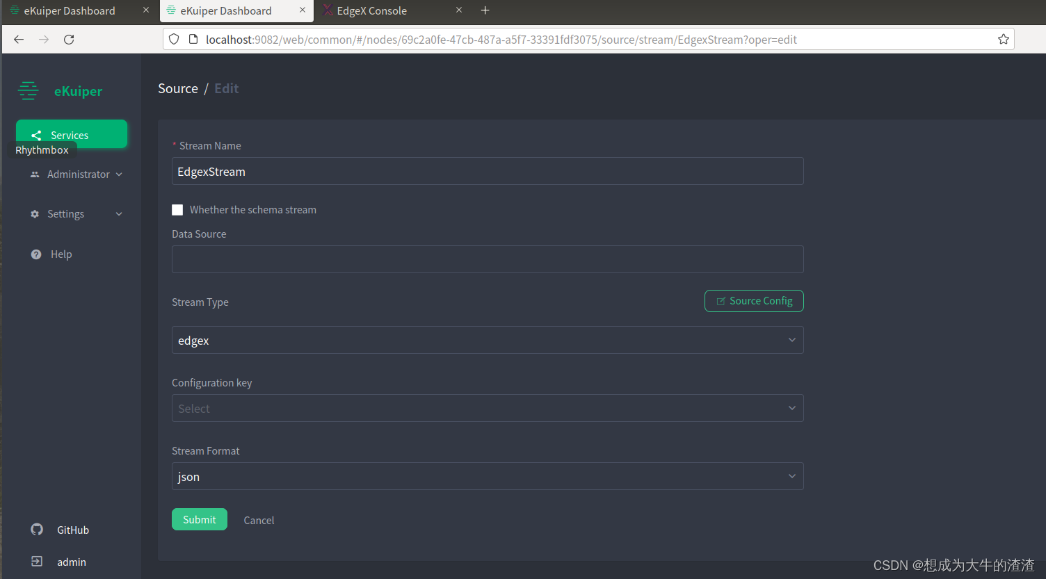Go back in browser history
1046x579 pixels.
pos(19,40)
